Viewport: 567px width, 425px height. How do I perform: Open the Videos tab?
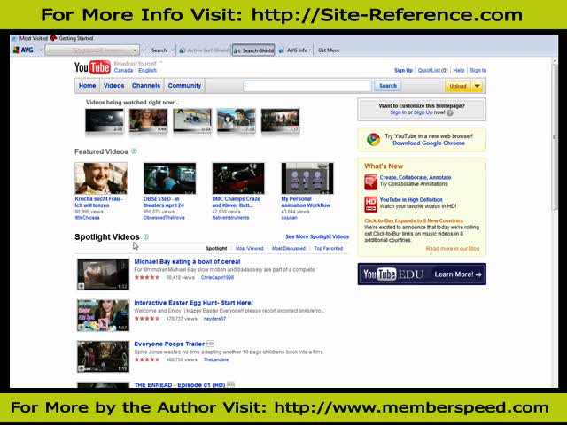click(x=114, y=86)
